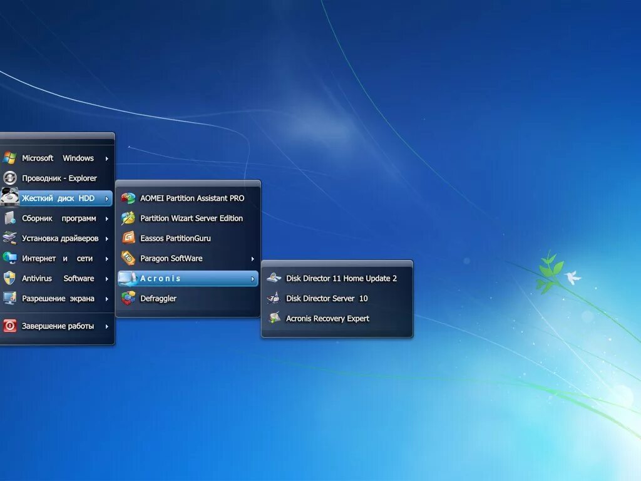The height and width of the screenshot is (481, 641).
Task: Select the highlighted Acronis entry
Action: [188, 278]
